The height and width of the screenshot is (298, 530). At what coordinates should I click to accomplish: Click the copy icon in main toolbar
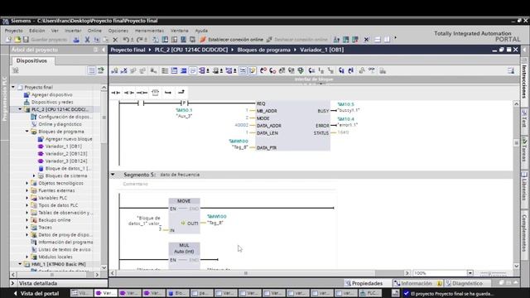[97, 40]
